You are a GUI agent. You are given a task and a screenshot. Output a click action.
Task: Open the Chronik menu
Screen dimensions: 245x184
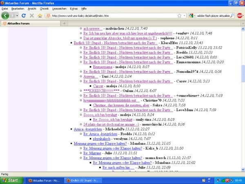click(44, 9)
